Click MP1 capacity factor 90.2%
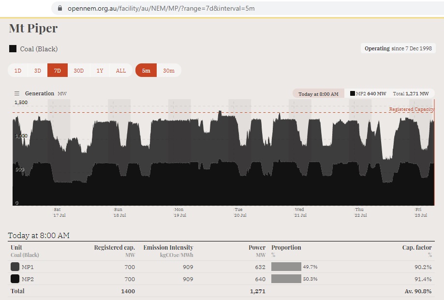The height and width of the screenshot is (300, 444). (423, 267)
